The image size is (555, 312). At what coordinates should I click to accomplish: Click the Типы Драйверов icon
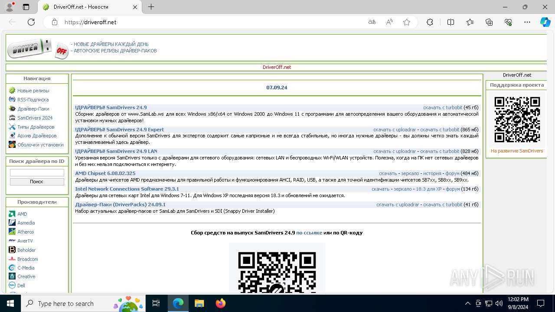pos(12,127)
